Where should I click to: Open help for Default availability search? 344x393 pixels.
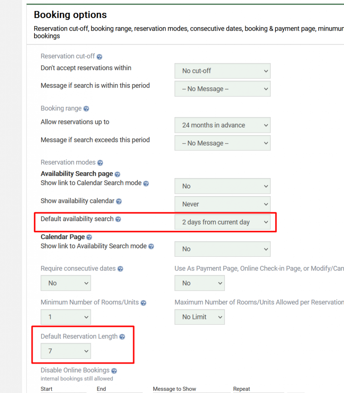tap(118, 220)
